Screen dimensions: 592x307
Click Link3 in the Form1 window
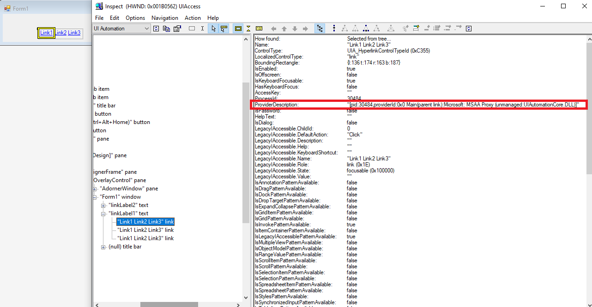point(74,33)
